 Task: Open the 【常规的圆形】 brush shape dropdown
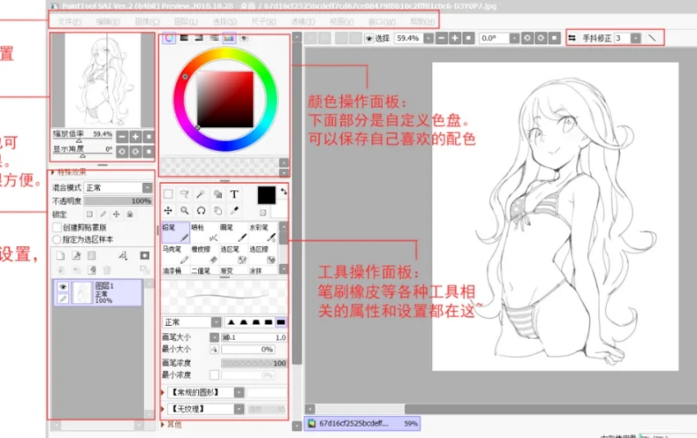coord(238,392)
